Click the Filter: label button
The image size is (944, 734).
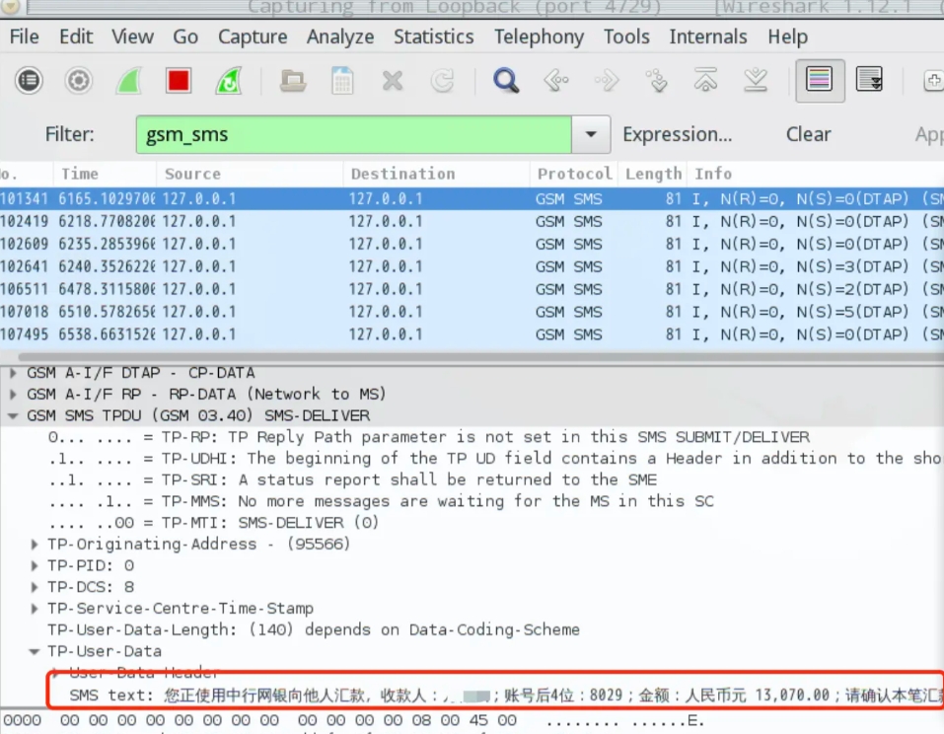[x=69, y=134]
